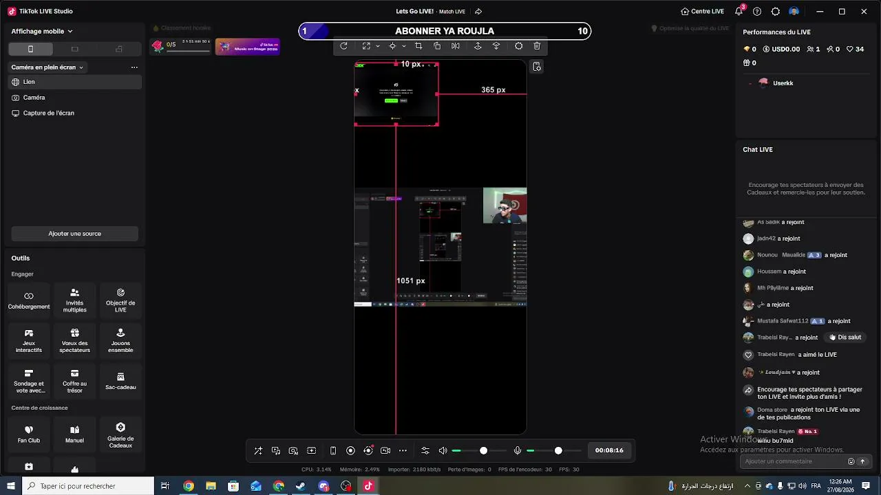Viewport: 881px width, 495px height.
Task: Expand the alignment dropdown arrow
Action: [x=404, y=46]
